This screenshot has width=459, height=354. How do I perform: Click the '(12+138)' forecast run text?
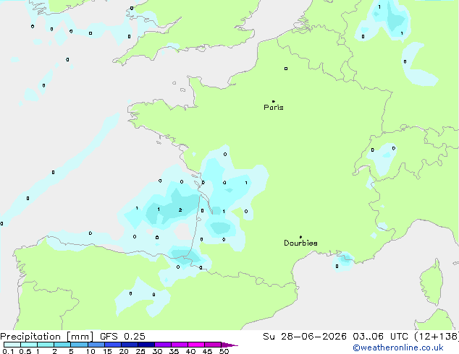click(436, 337)
